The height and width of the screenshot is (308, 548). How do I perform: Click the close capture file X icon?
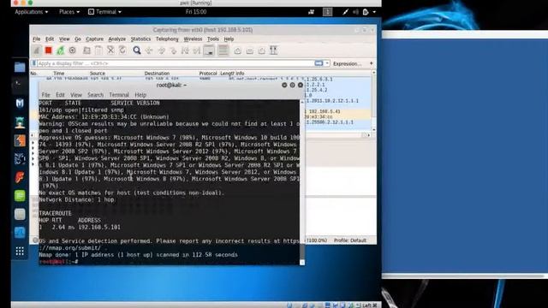point(110,50)
